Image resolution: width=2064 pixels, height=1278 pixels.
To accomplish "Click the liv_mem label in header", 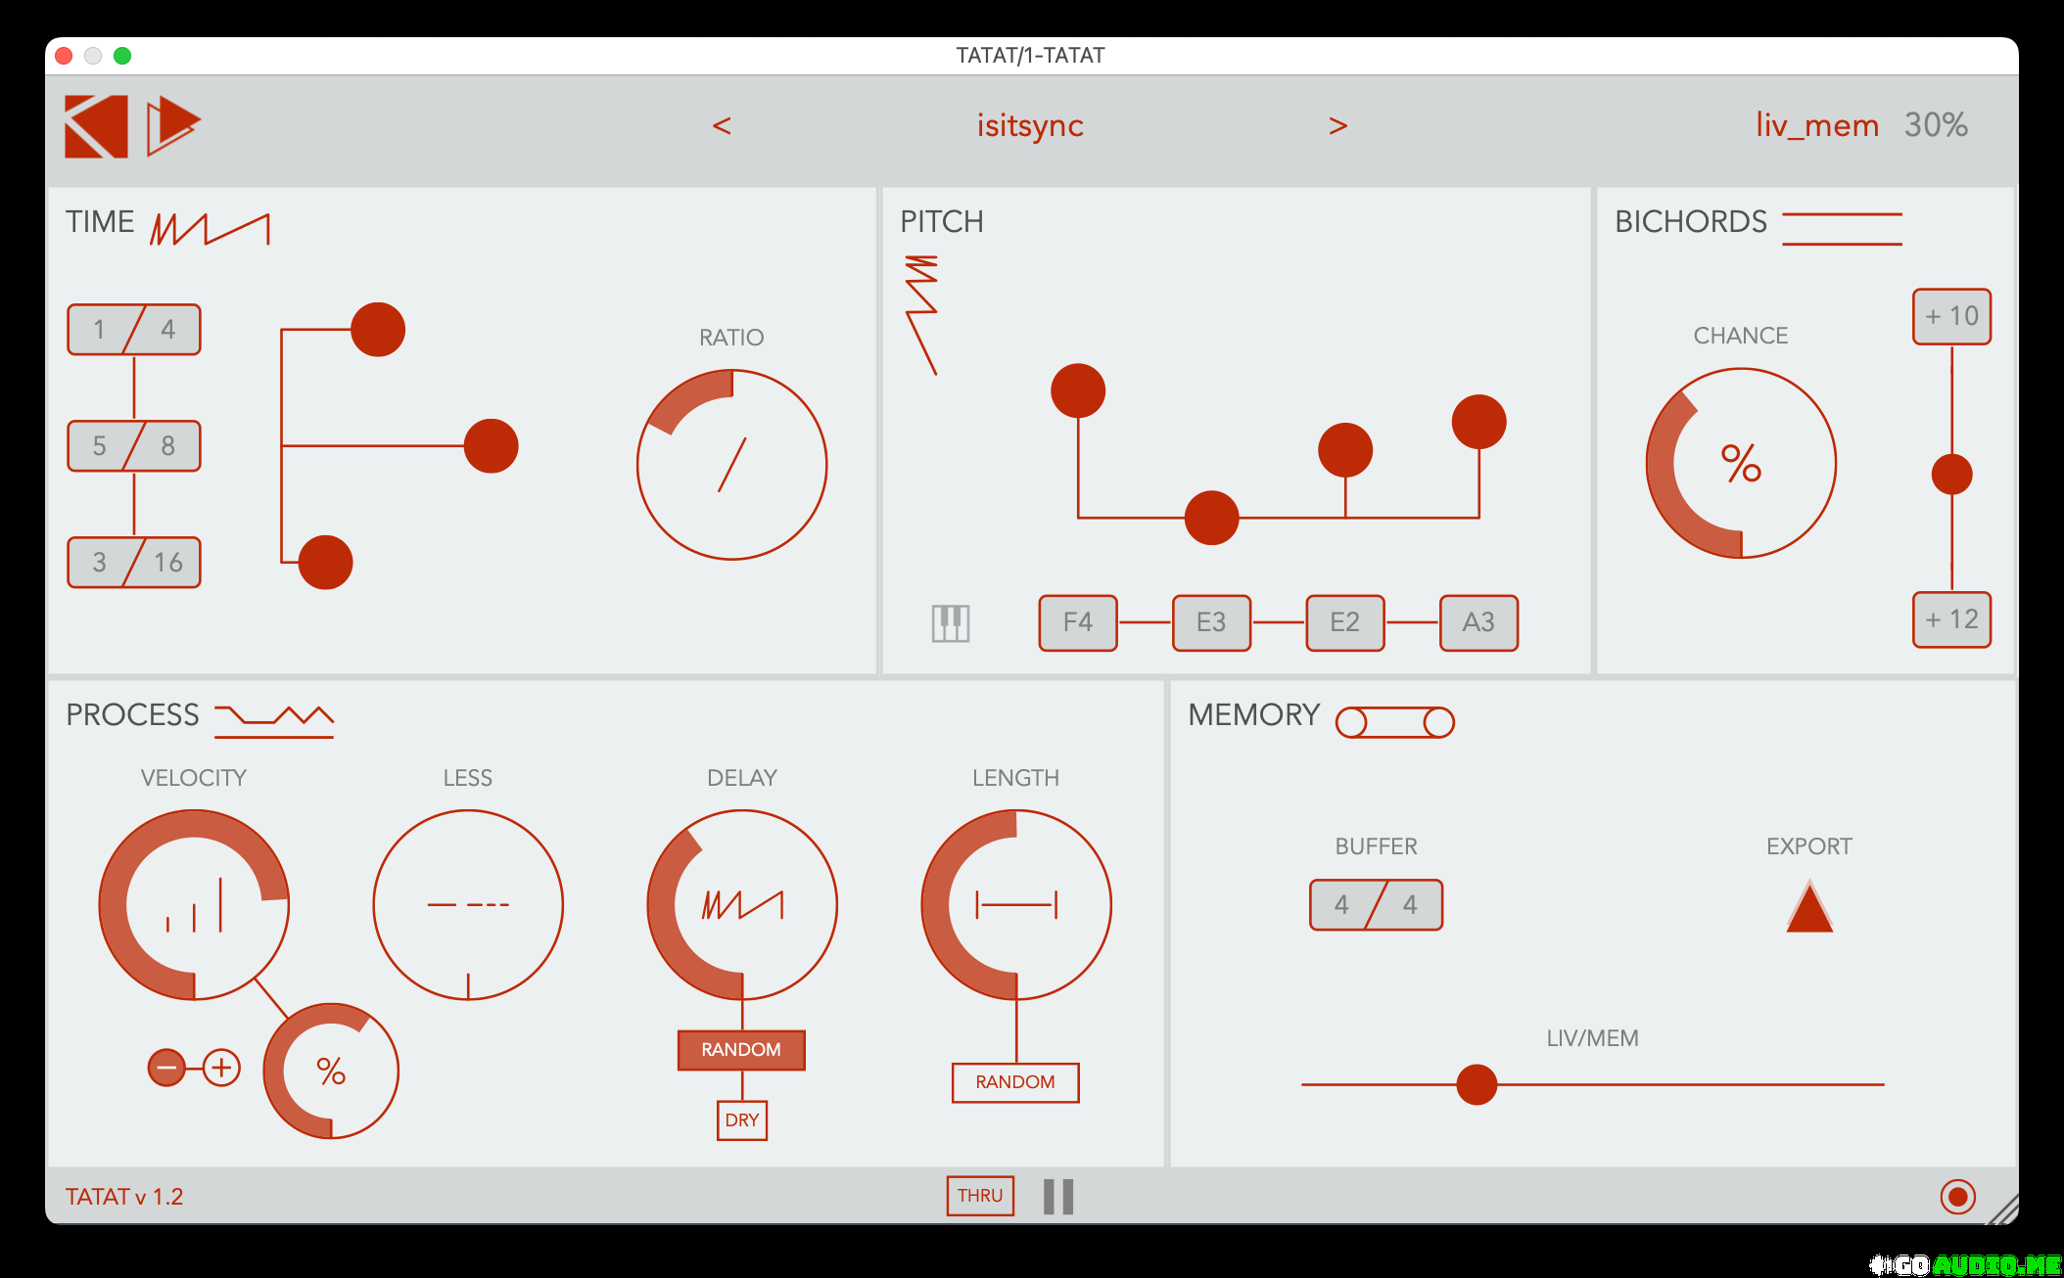I will (1817, 125).
